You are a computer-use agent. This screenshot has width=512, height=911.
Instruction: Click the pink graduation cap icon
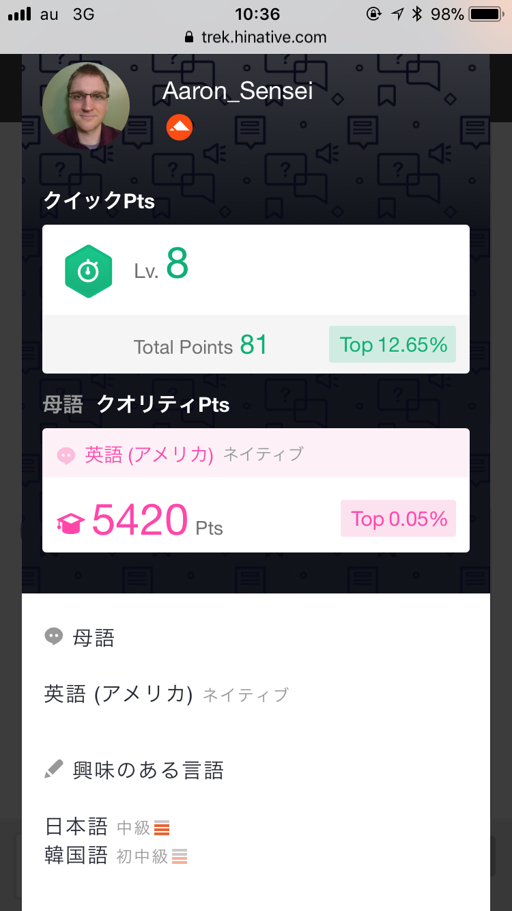point(71,524)
